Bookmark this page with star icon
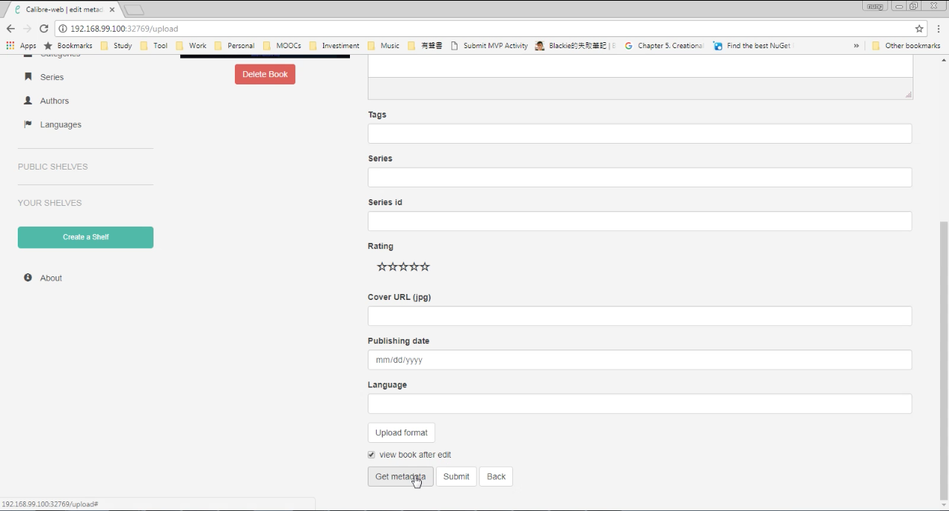Viewport: 949px width, 511px height. (x=919, y=28)
